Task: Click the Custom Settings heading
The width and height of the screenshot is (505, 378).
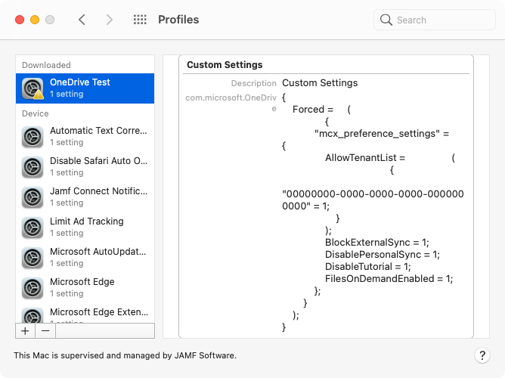Action: [225, 65]
